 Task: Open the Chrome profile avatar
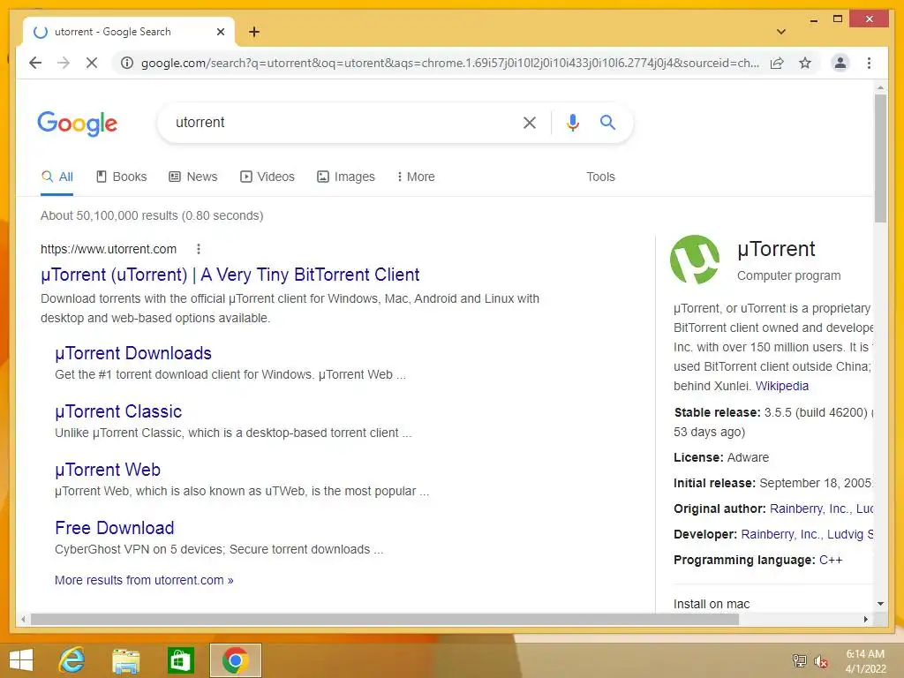840,63
